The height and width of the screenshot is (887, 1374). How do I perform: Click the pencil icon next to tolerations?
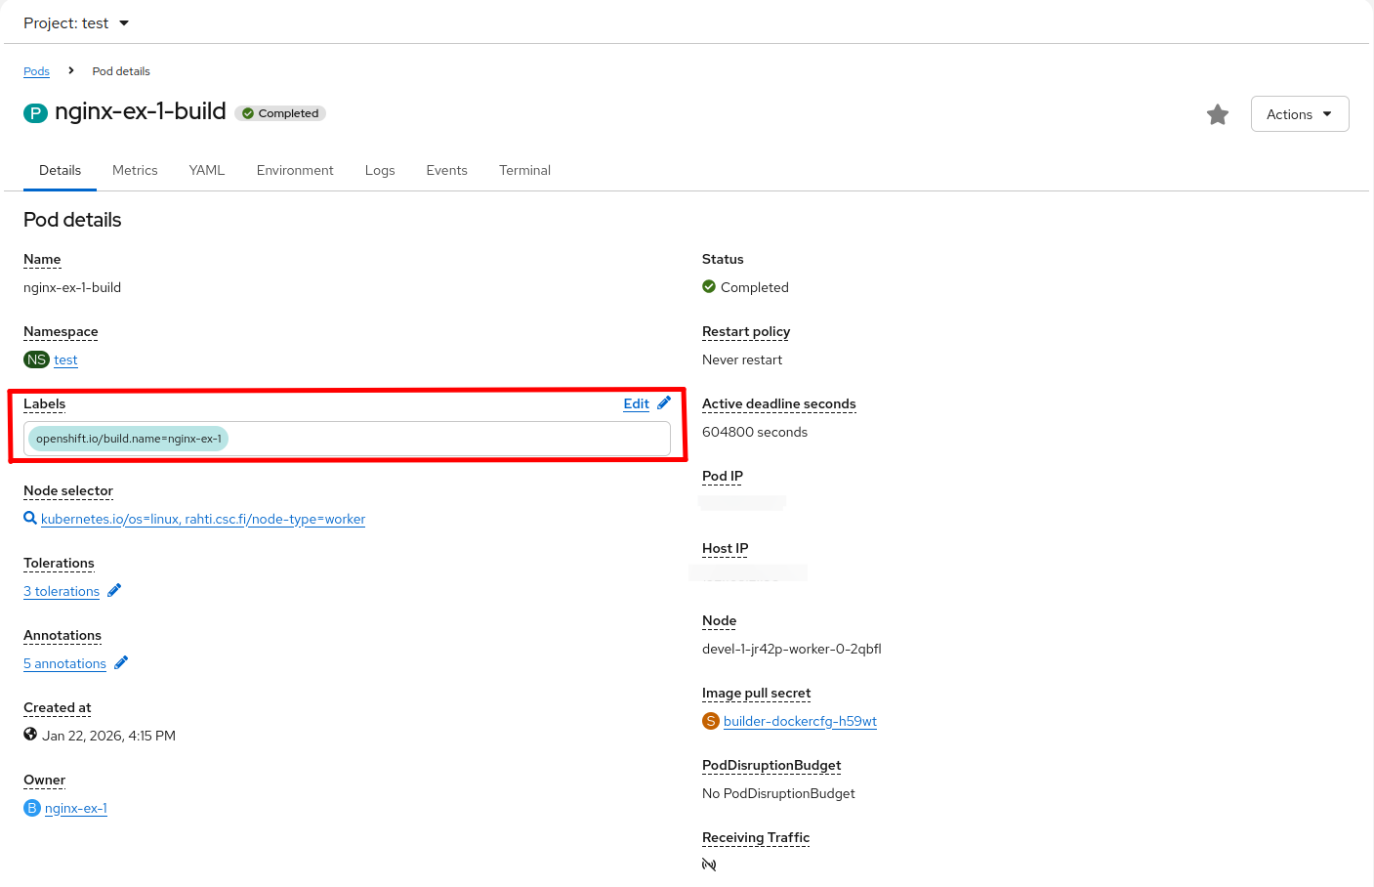[x=114, y=591]
